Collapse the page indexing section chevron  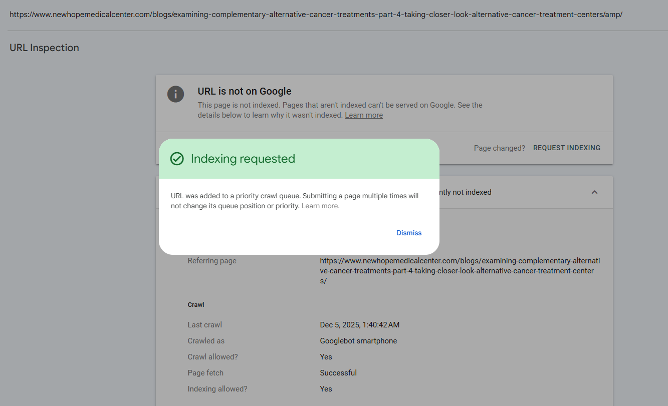(x=594, y=192)
